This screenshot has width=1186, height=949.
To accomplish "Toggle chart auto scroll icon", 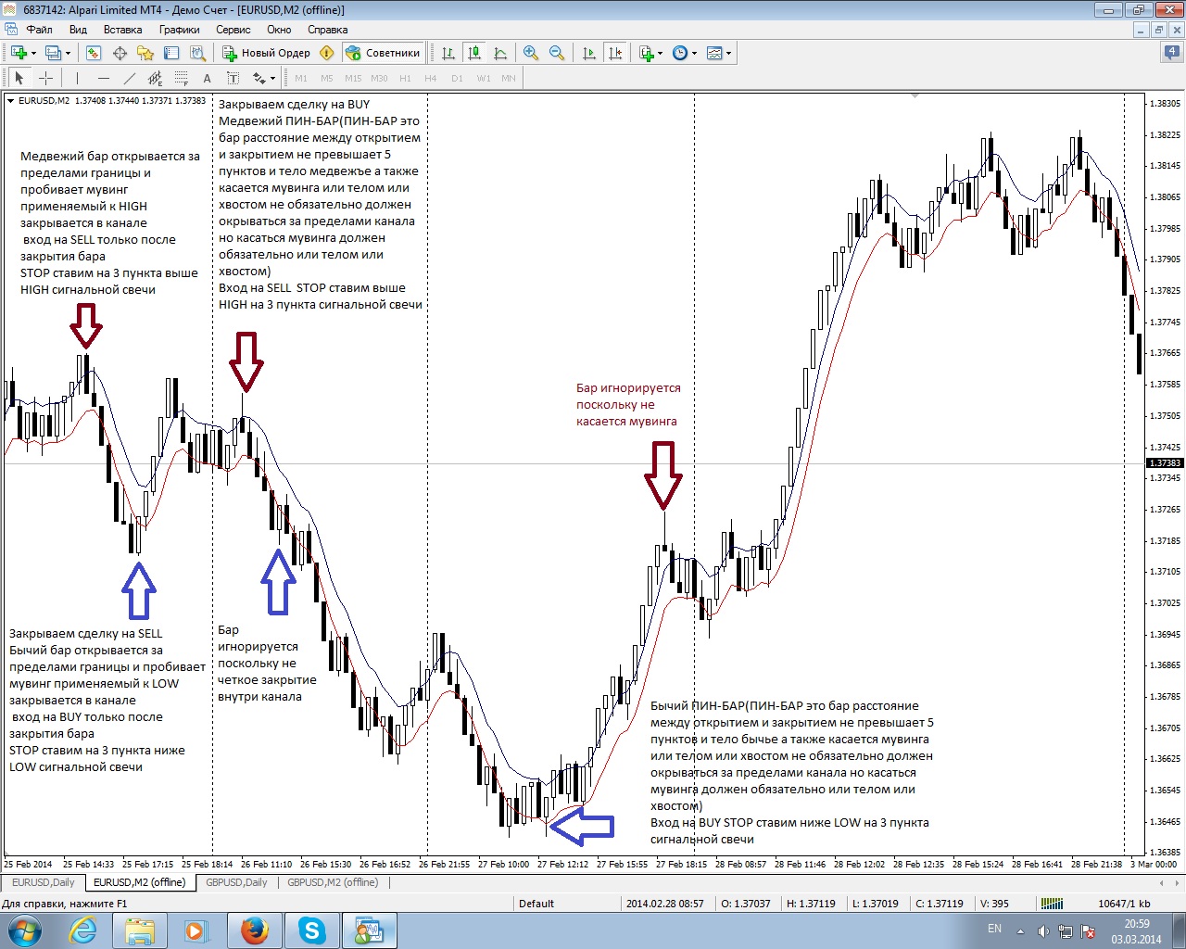I will click(588, 53).
